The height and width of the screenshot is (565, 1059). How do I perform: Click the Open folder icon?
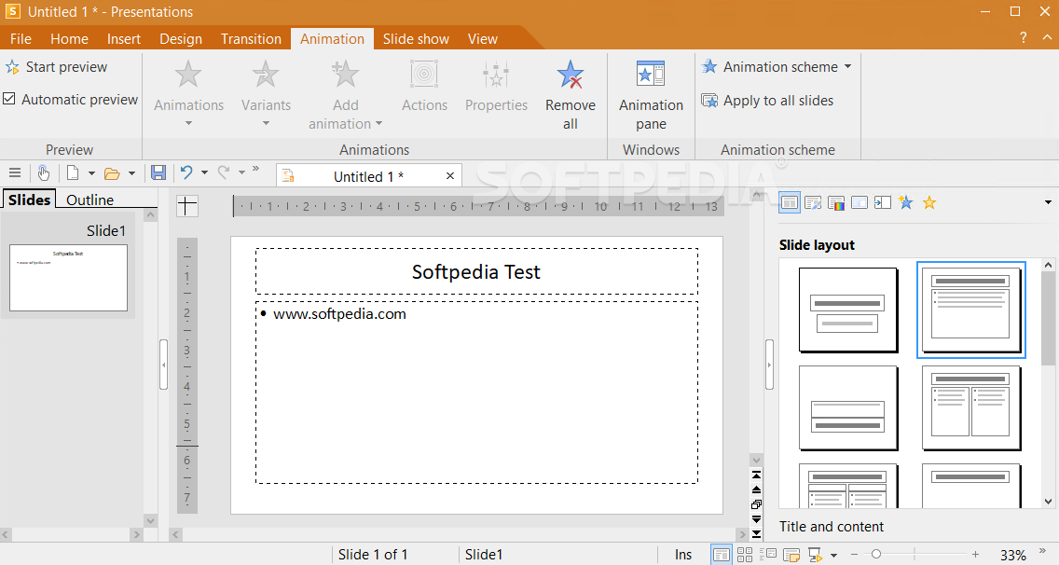coord(112,173)
